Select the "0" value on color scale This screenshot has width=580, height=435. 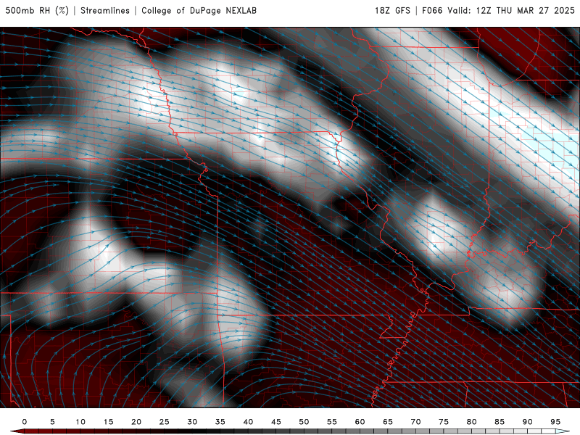pos(25,422)
